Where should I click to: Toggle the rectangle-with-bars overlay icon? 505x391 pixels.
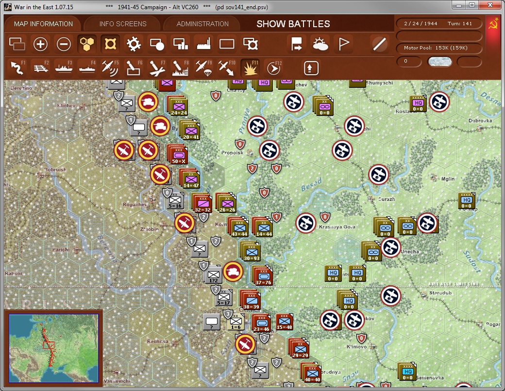click(180, 44)
